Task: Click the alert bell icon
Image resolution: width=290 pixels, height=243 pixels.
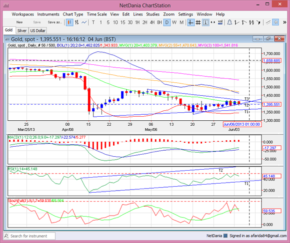Action: tap(229, 22)
